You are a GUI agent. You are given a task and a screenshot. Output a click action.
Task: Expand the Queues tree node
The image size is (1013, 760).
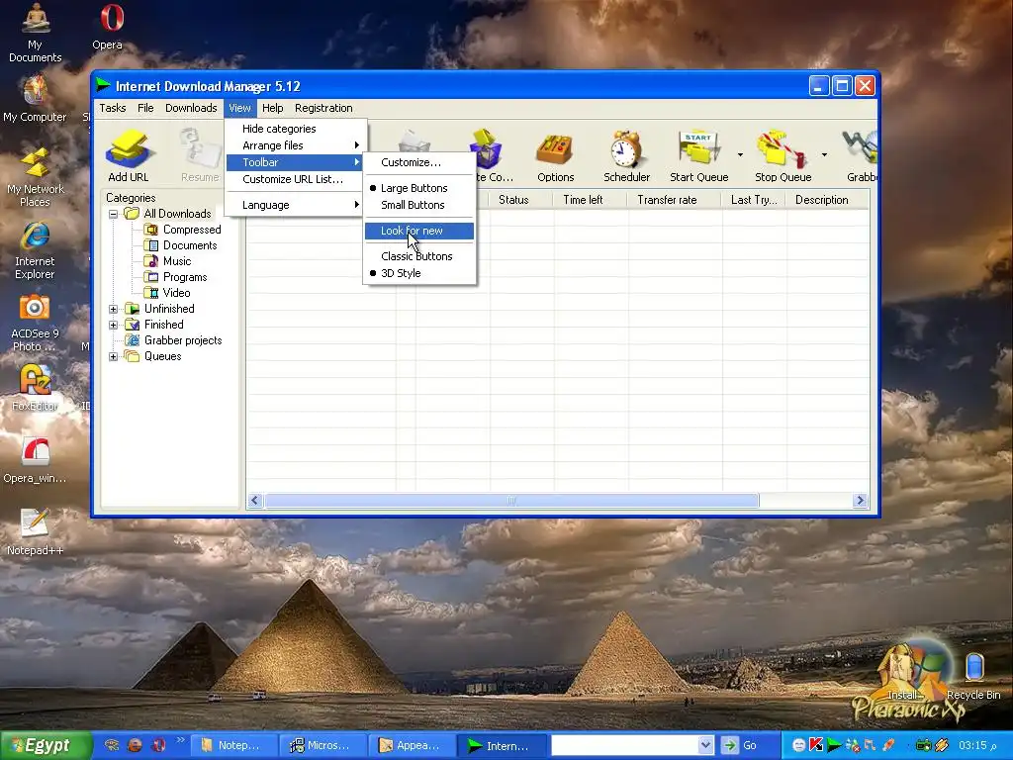tap(114, 356)
